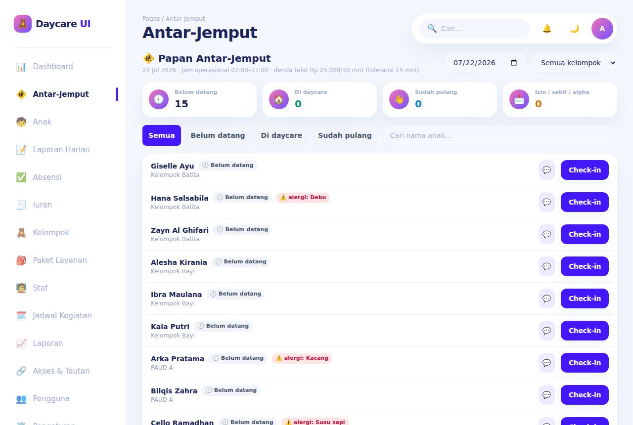This screenshot has width=633, height=425.
Task: Check in Giselle Ayu
Action: pyautogui.click(x=585, y=170)
